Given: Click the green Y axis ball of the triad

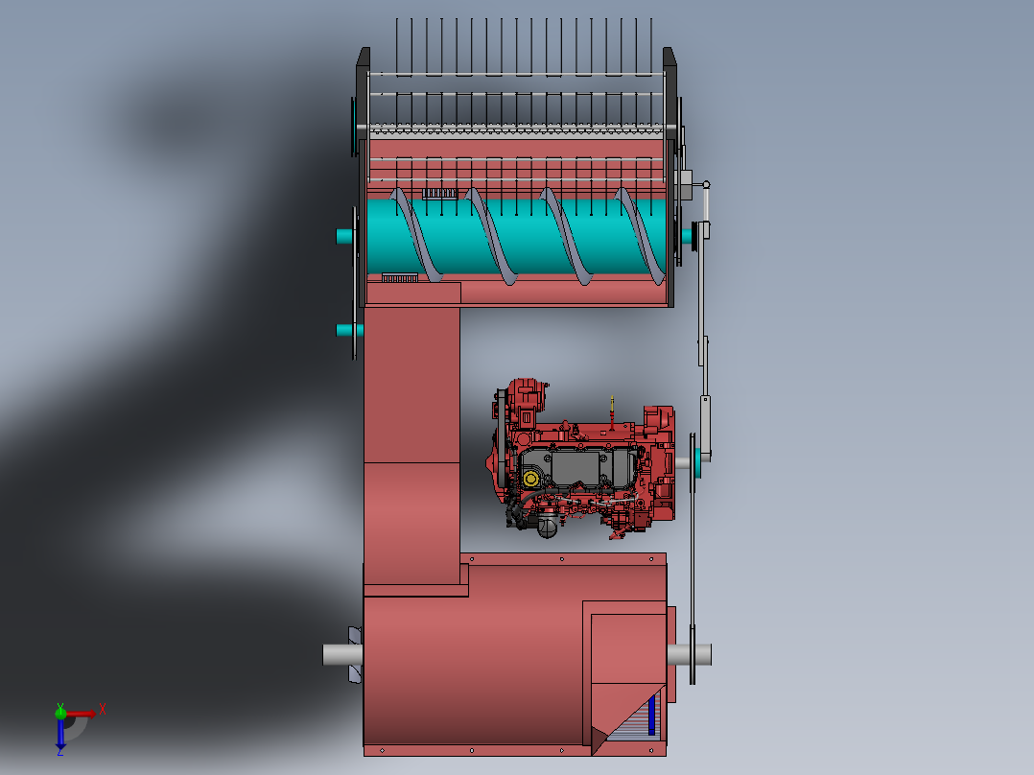Looking at the screenshot, I should (x=60, y=713).
